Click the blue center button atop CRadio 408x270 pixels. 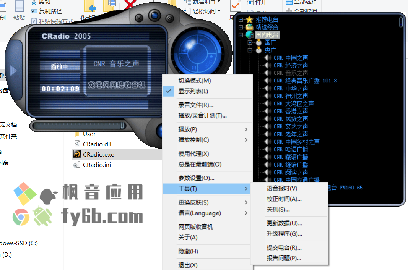click(154, 16)
